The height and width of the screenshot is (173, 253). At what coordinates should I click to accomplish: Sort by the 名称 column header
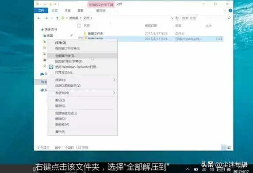pos(87,26)
